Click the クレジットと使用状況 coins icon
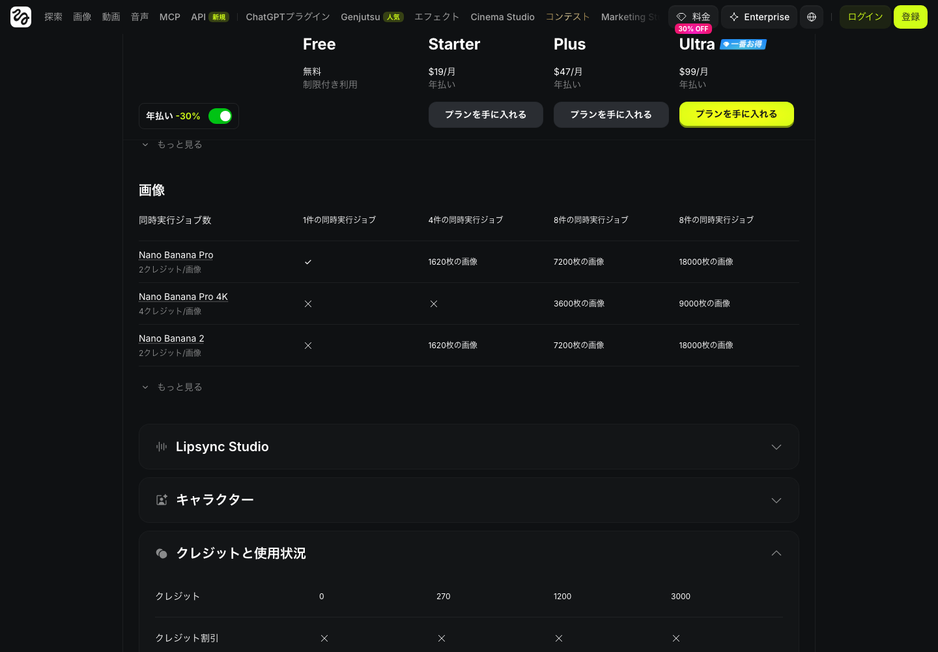The width and height of the screenshot is (938, 652). pos(162,554)
